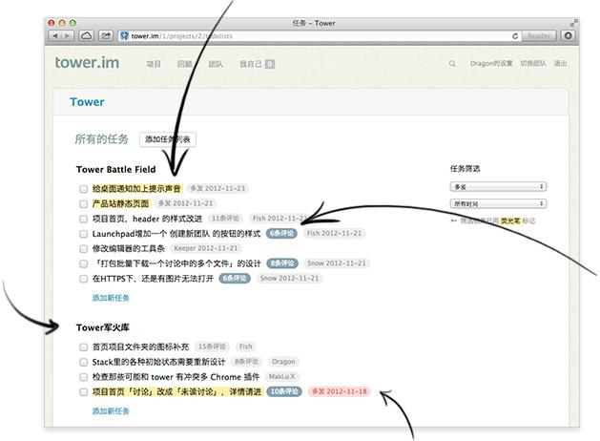Open the 项目 menu item
Image resolution: width=600 pixels, height=441 pixels.
pos(154,64)
